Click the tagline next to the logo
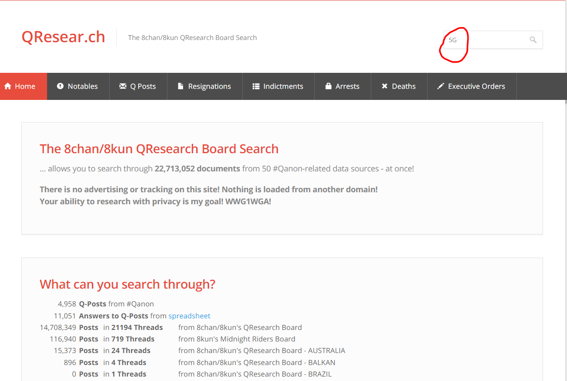The width and height of the screenshot is (567, 381). tap(192, 38)
